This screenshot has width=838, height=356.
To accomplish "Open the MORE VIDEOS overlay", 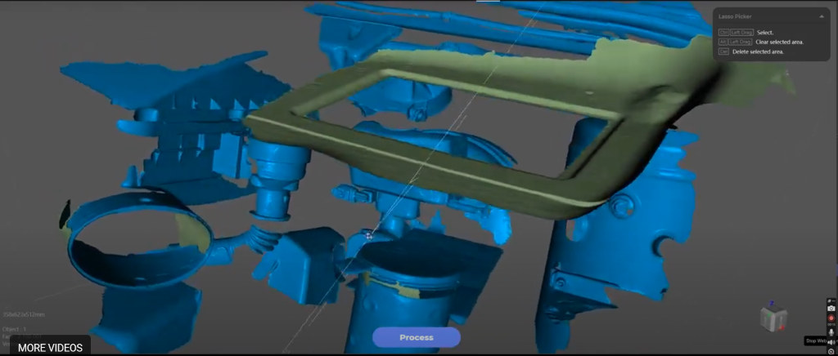I will pos(50,348).
